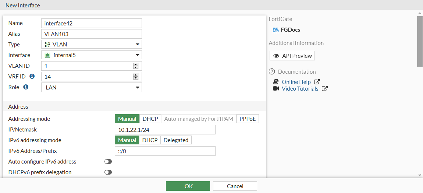Click the FGDocs FortiGate icon
The width and height of the screenshot is (423, 193).
point(276,30)
